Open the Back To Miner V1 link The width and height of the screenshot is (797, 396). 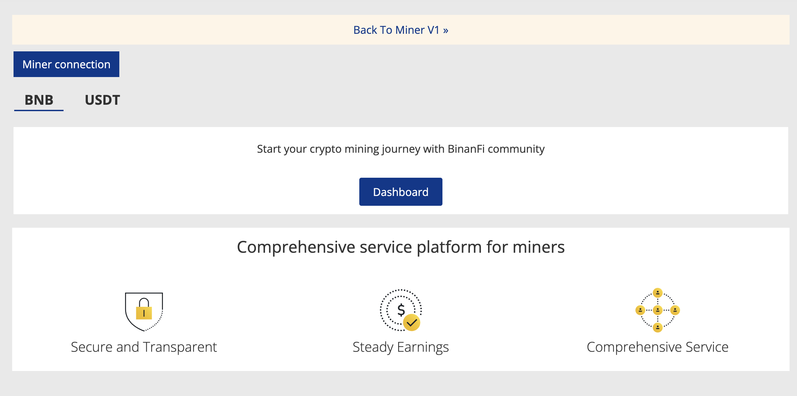point(401,30)
